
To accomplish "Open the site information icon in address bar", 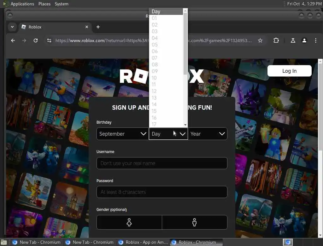I will [49, 40].
